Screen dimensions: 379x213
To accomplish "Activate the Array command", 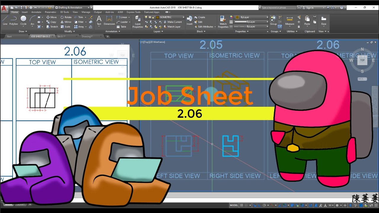I will 79,27.
